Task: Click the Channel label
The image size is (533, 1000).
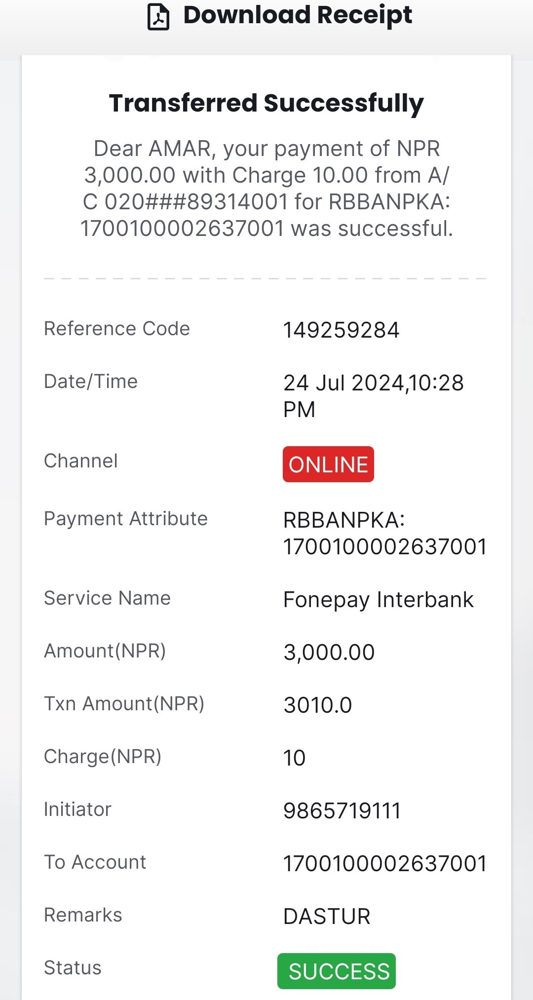Action: point(81,461)
